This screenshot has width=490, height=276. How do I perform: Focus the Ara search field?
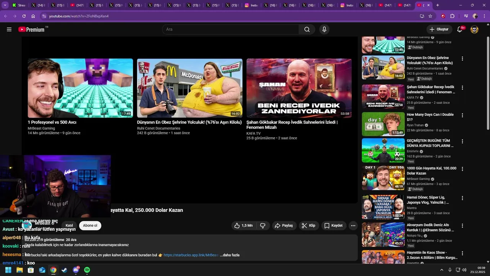coord(230,30)
